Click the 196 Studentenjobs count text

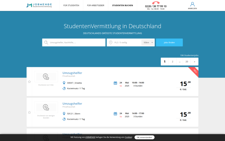pos(189,55)
